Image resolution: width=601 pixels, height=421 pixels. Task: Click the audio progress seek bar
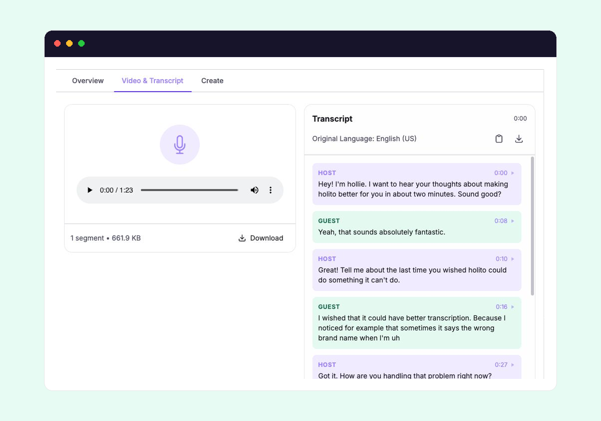189,190
